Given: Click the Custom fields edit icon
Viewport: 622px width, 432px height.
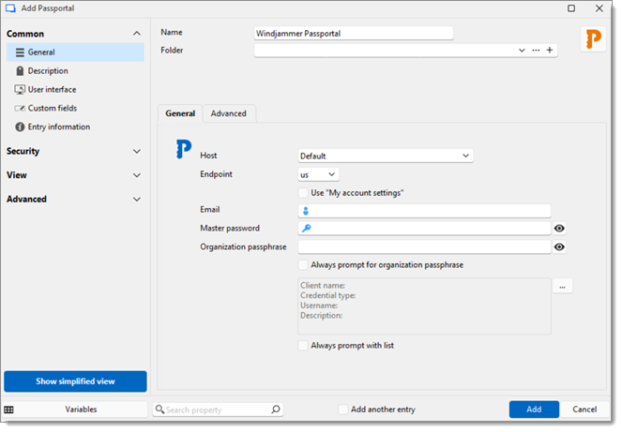Looking at the screenshot, I should 20,108.
